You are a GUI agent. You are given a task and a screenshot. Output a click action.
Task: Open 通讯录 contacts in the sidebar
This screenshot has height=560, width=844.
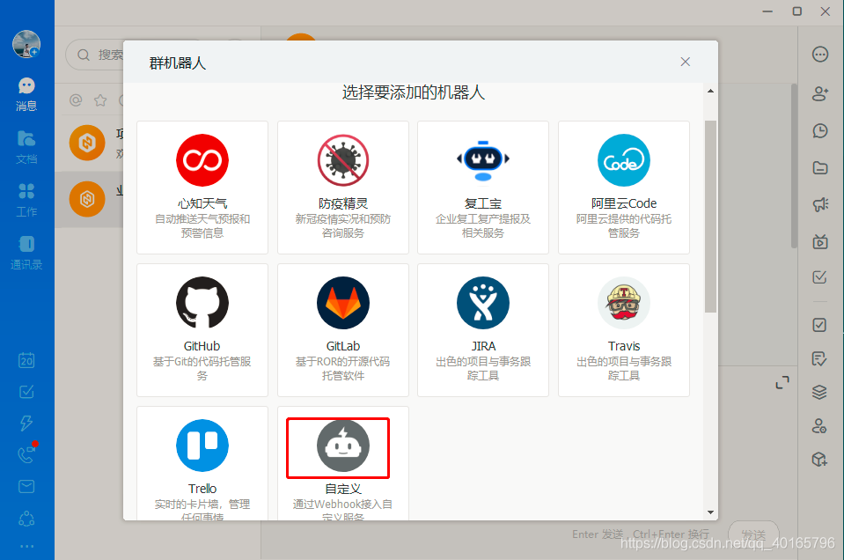[x=26, y=253]
